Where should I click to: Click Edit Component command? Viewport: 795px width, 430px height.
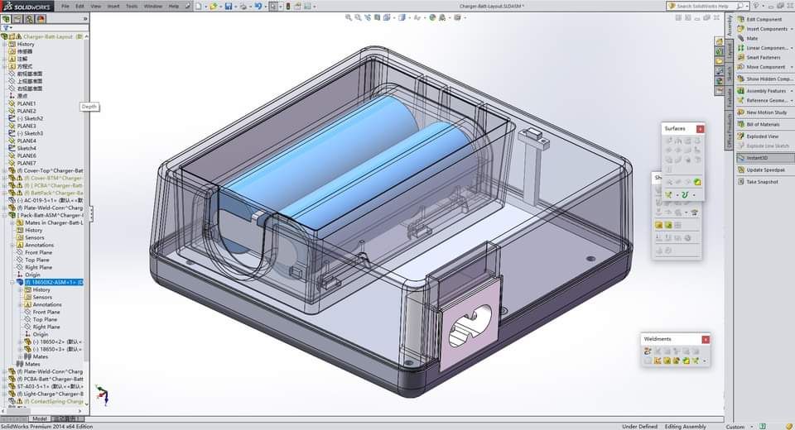(759, 19)
